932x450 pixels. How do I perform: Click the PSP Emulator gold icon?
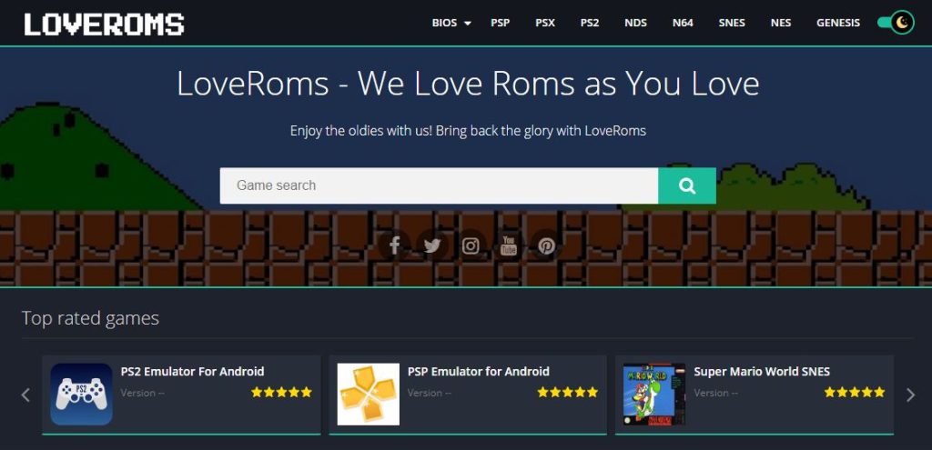369,395
